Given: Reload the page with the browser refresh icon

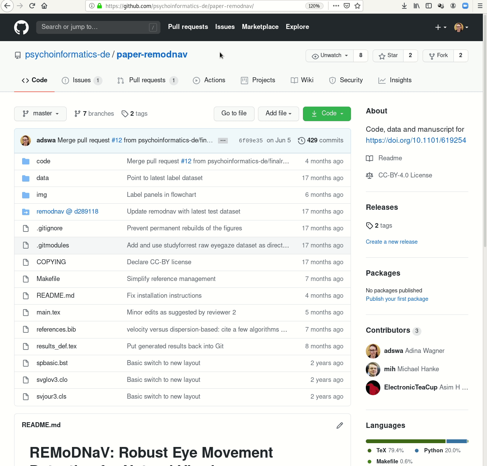Looking at the screenshot, I should (x=32, y=6).
